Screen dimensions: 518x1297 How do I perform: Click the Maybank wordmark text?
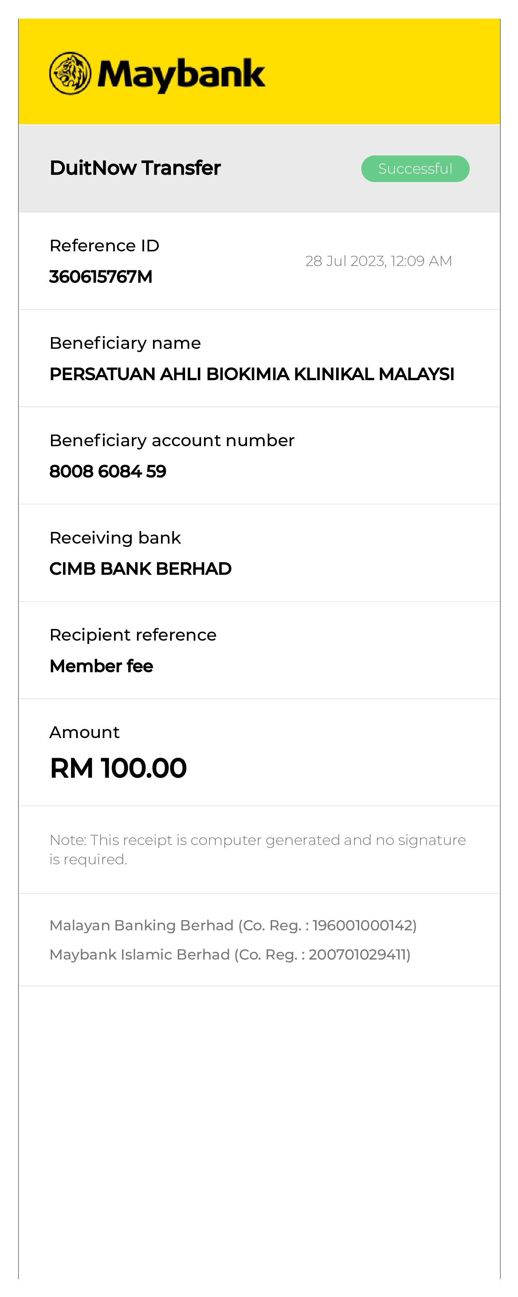coord(181,74)
